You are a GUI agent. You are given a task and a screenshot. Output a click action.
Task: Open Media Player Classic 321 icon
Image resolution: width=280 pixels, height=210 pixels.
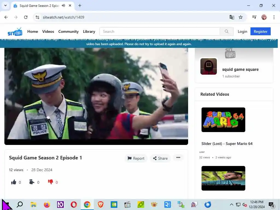(x=127, y=205)
